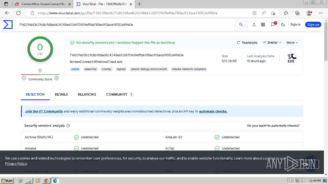Toggle the dark mode moon icon

pyautogui.click(x=283, y=25)
